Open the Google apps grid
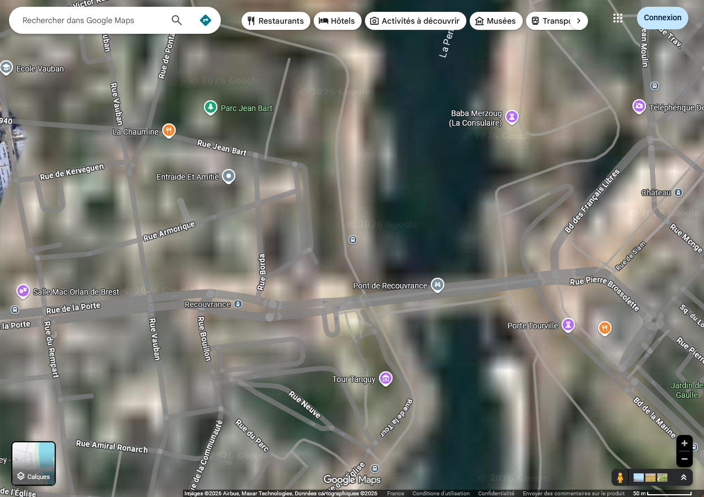The image size is (704, 497). [618, 18]
